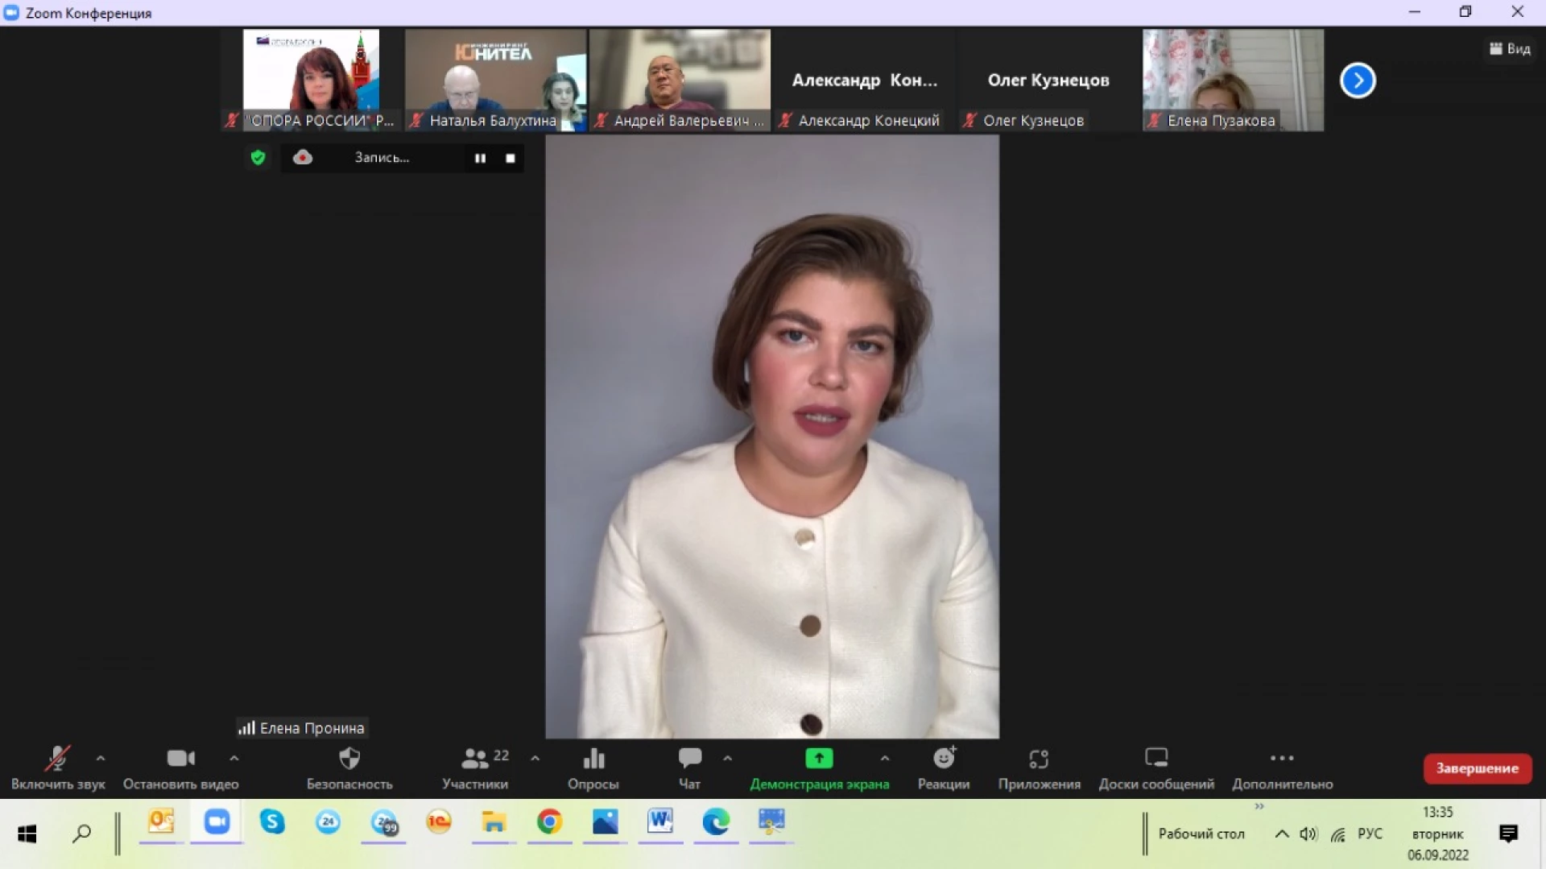
Task: Open Дополнительно more options
Action: (x=1283, y=768)
